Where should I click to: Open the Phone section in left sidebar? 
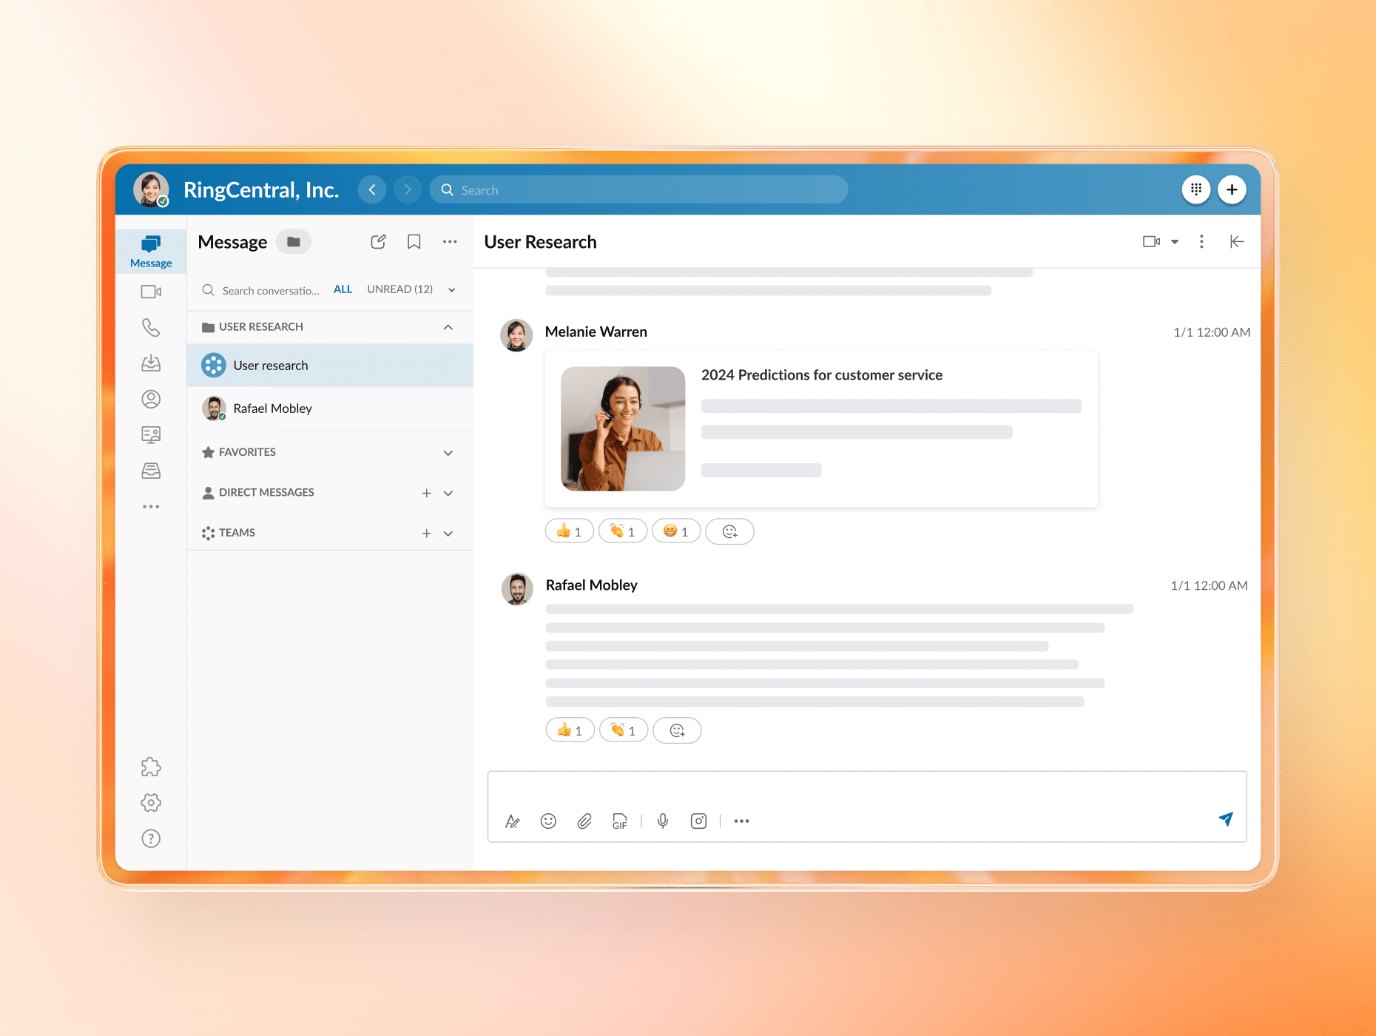(x=151, y=327)
